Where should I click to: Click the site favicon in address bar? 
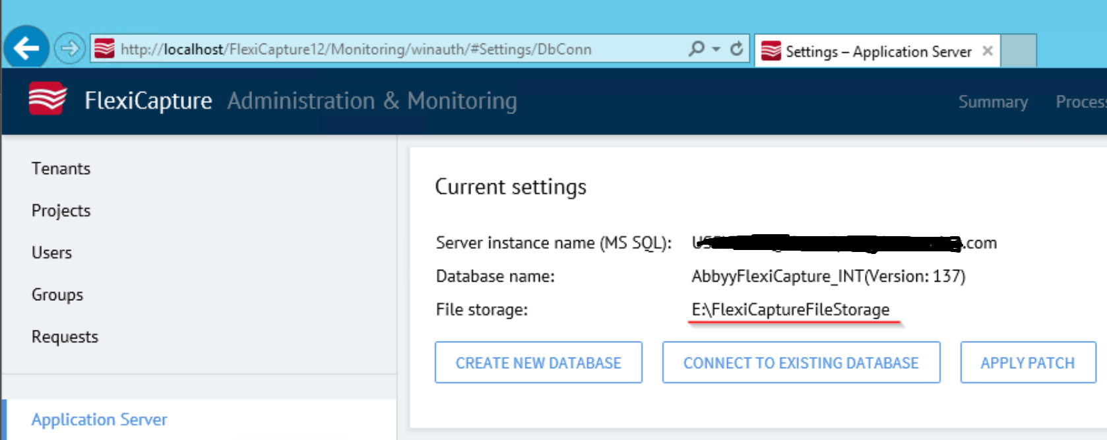[104, 49]
